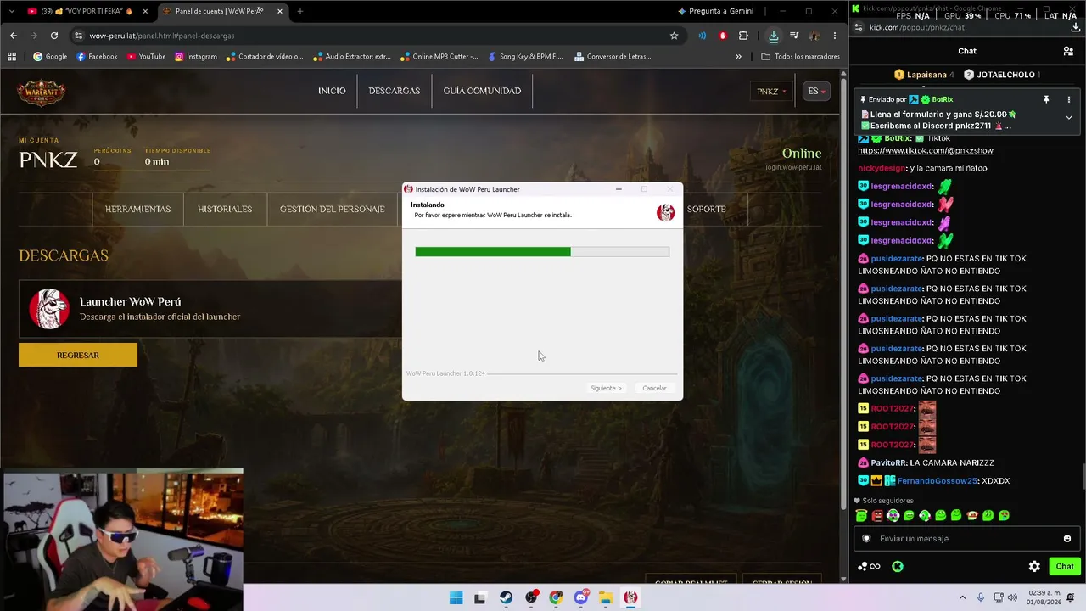
Task: Open the YouTube bookmark
Action: (x=146, y=57)
